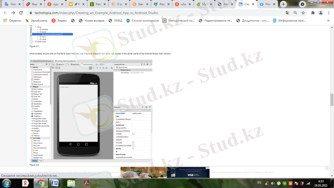The height and width of the screenshot is (188, 334).
Task: Open the Windows Start menu
Action: click(x=6, y=183)
